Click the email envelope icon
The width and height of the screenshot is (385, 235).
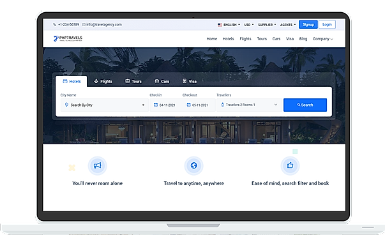point(84,24)
